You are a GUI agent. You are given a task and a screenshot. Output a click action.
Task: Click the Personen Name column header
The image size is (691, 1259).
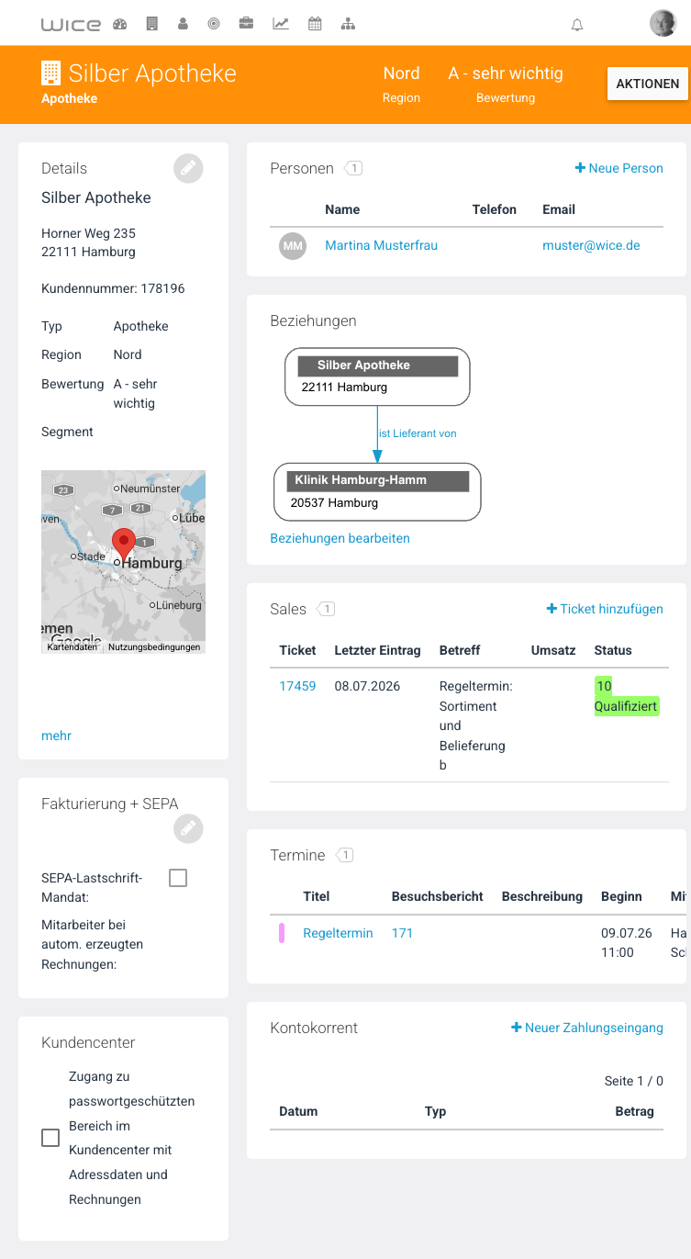[x=342, y=209]
